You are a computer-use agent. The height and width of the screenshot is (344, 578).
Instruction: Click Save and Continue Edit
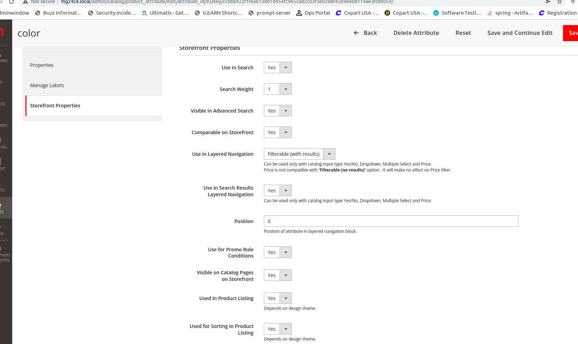click(520, 33)
